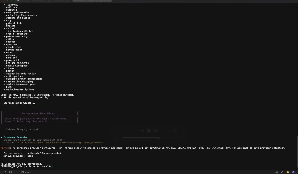Click the 'subagent-driven-development' line
This screenshot has height=174, width=298.
23,79
